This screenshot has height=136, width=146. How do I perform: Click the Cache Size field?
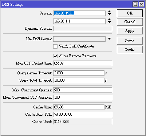79,107
